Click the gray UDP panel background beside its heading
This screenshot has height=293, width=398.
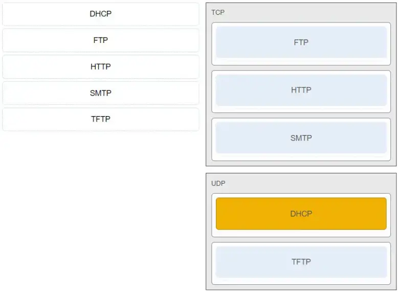[x=307, y=183]
